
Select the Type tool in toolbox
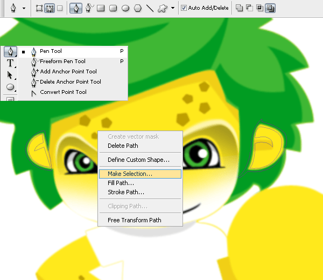(x=10, y=63)
